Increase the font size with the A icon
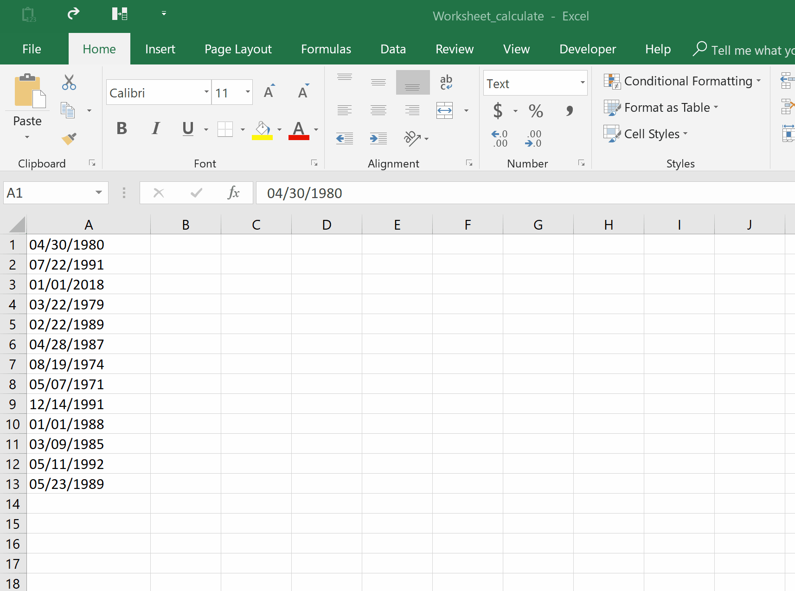The image size is (795, 591). (x=269, y=91)
